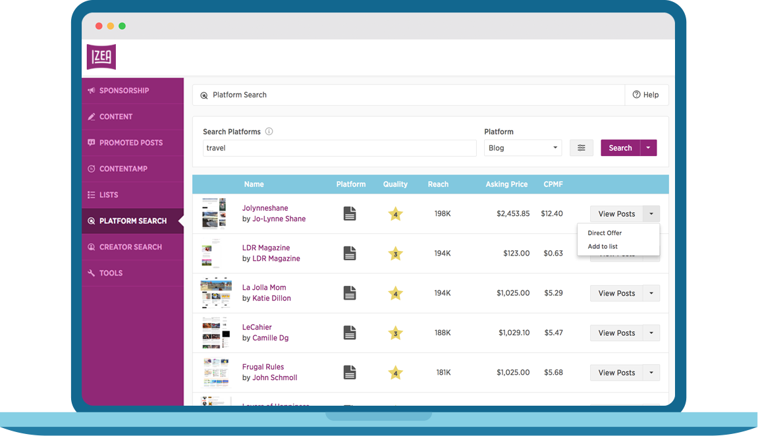
Task: Click View Posts for La Jolla Mom
Action: (x=616, y=293)
